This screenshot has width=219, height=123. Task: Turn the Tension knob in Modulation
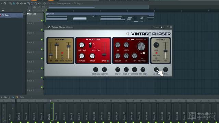[x=92, y=56]
